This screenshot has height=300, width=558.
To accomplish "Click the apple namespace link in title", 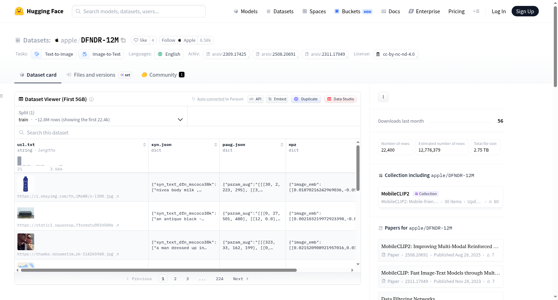I will 69,40.
